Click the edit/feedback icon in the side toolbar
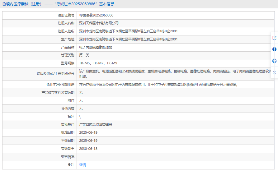 click(x=274, y=38)
